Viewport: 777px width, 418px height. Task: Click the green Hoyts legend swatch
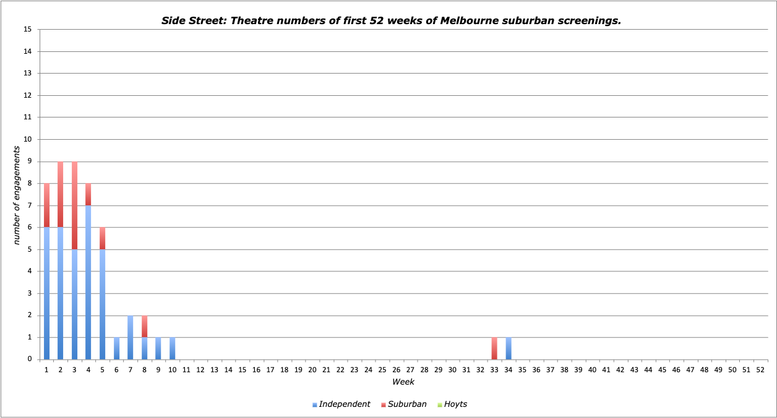[x=439, y=404]
